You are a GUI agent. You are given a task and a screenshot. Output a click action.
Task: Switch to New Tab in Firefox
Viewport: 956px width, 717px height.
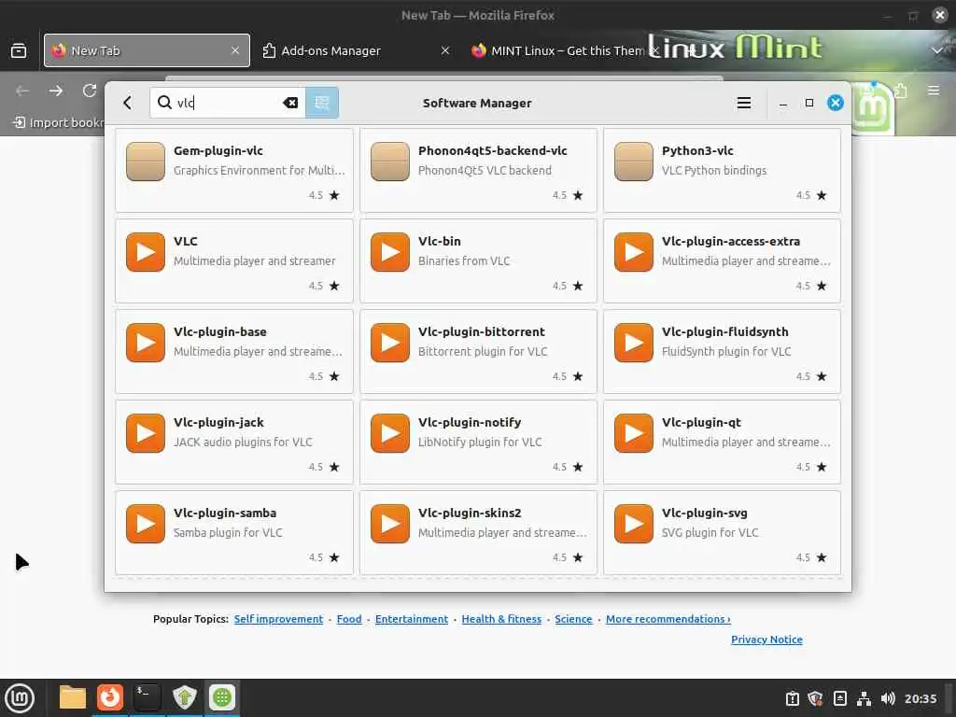tap(147, 50)
